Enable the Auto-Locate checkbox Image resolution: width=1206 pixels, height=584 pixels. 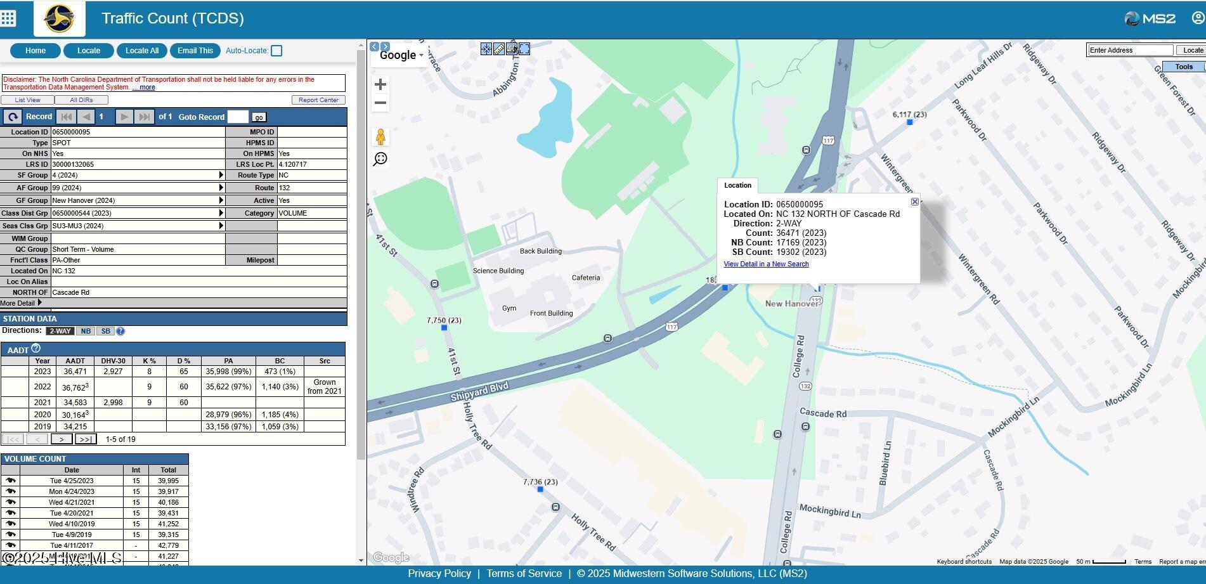276,51
